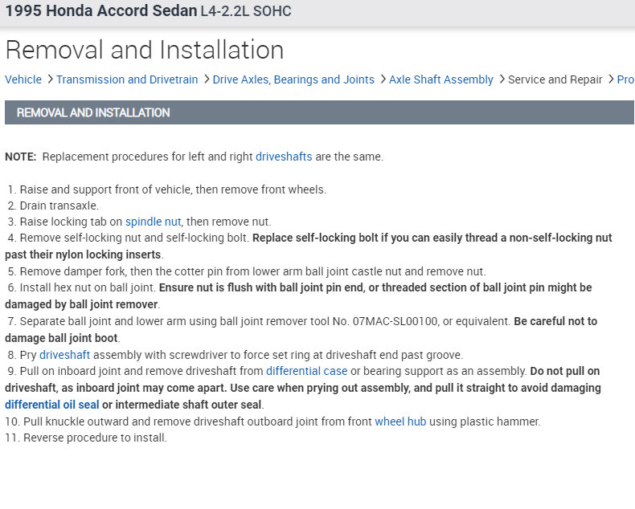Click chevron just before Service and Repair

pyautogui.click(x=502, y=79)
